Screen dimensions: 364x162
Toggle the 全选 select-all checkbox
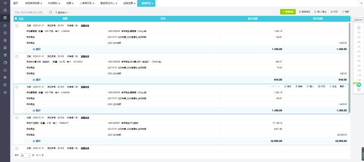click(x=16, y=19)
